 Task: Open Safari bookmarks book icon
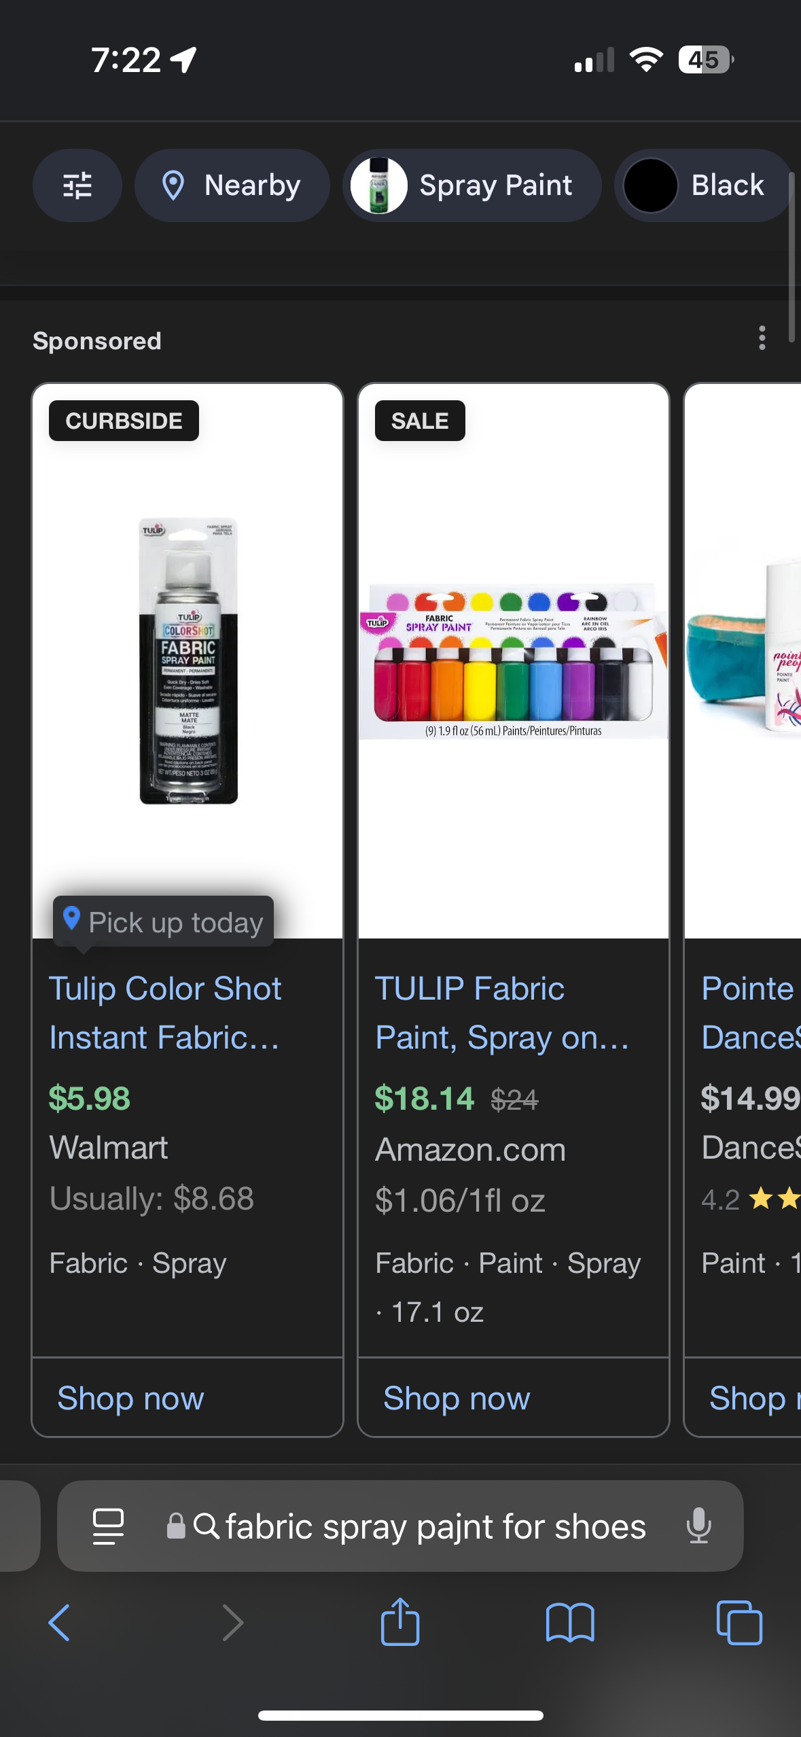(570, 1623)
